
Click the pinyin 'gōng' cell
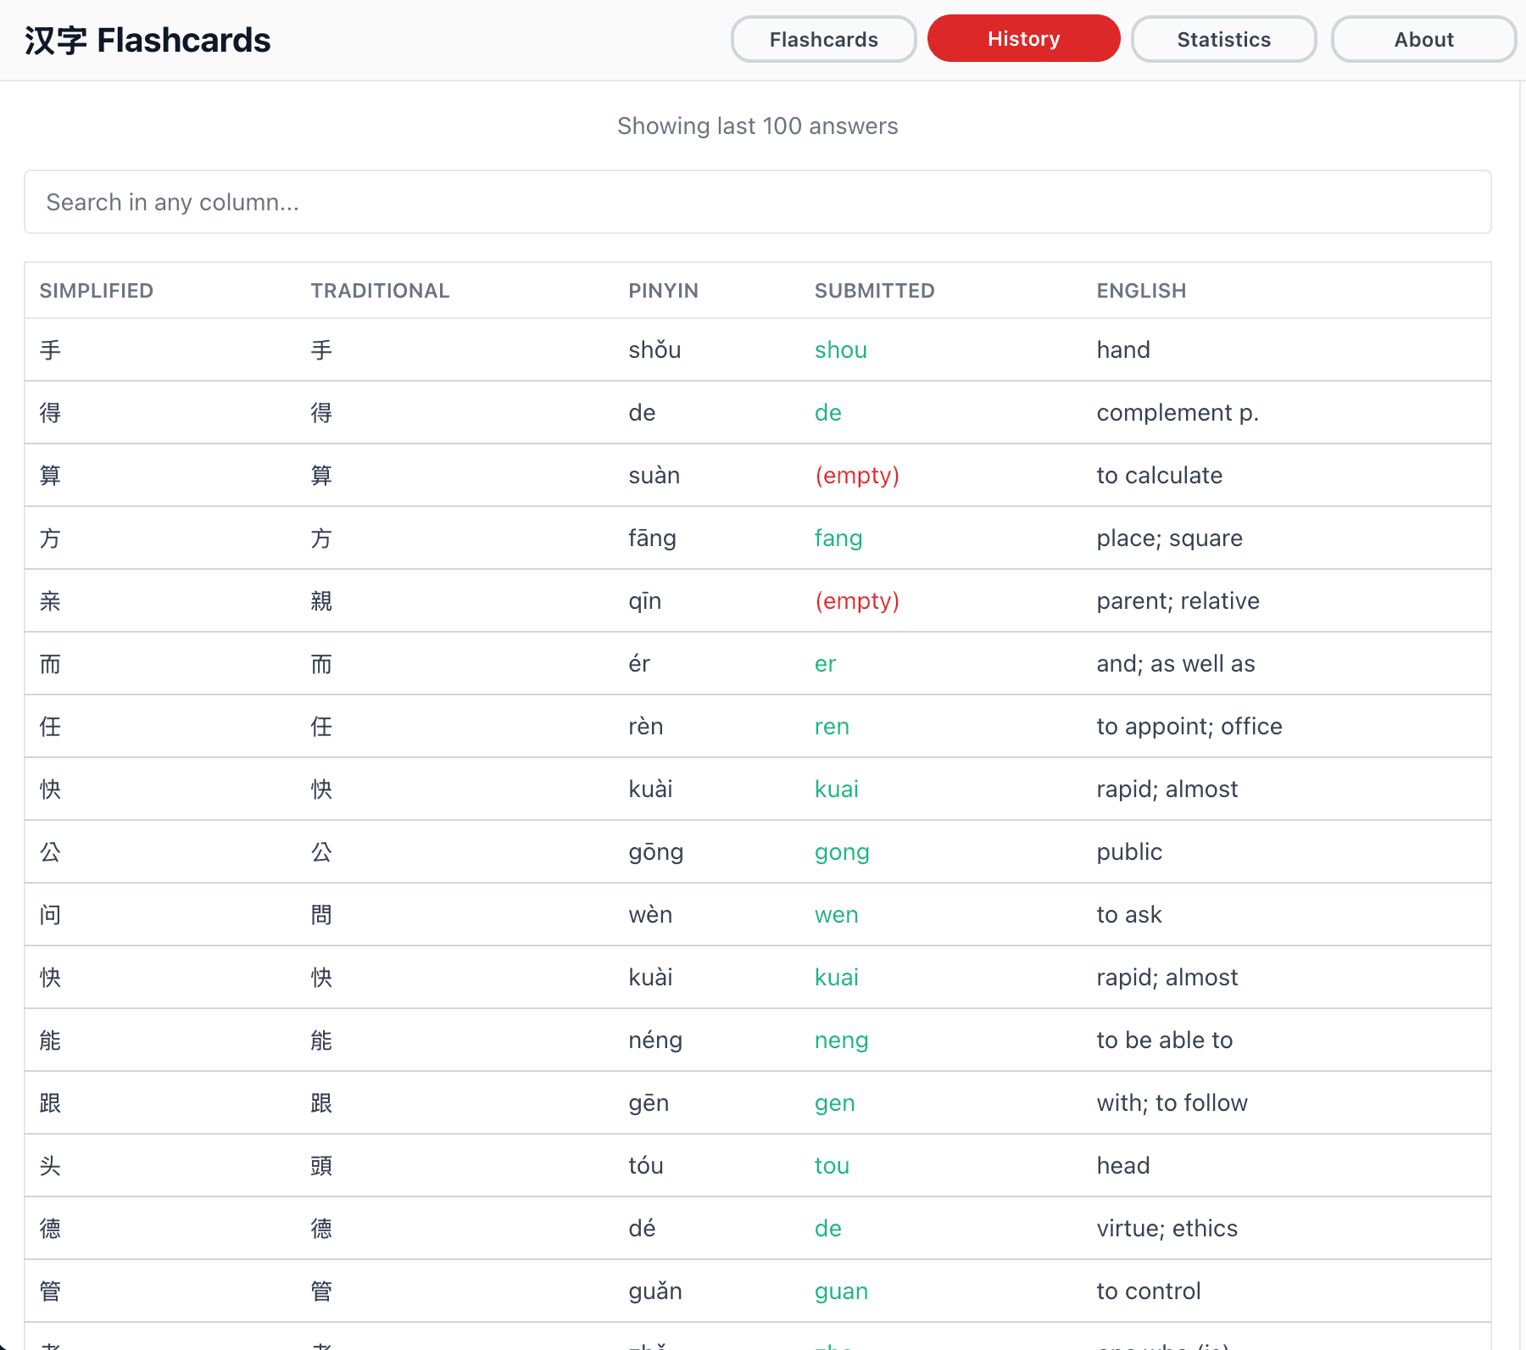click(x=655, y=852)
